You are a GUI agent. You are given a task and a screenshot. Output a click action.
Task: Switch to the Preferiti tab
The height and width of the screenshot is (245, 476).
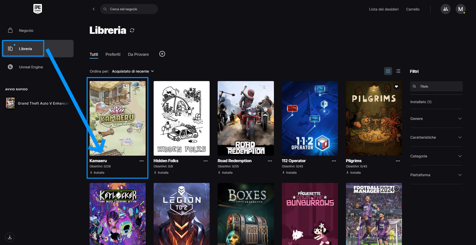click(x=113, y=54)
